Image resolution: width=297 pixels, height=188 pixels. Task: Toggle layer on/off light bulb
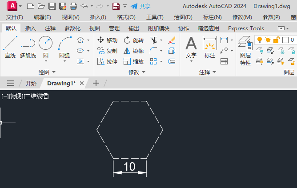[x=260, y=40]
